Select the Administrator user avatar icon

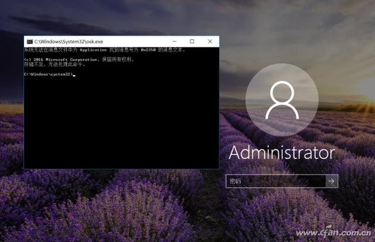click(282, 100)
